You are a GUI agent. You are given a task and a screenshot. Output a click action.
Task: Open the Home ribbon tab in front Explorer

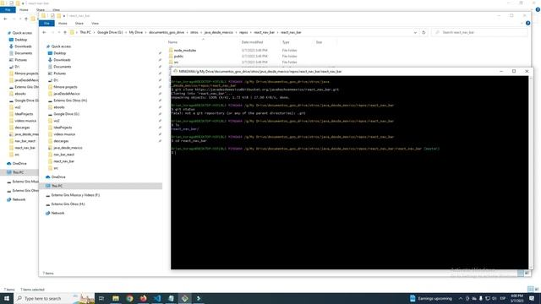tap(63, 24)
